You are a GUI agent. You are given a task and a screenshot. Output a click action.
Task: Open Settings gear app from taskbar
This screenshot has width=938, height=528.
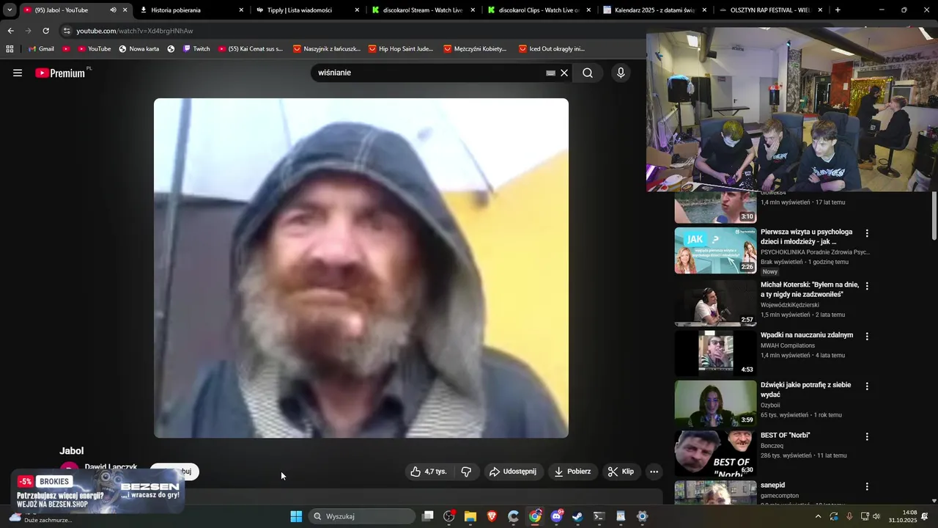click(x=642, y=516)
